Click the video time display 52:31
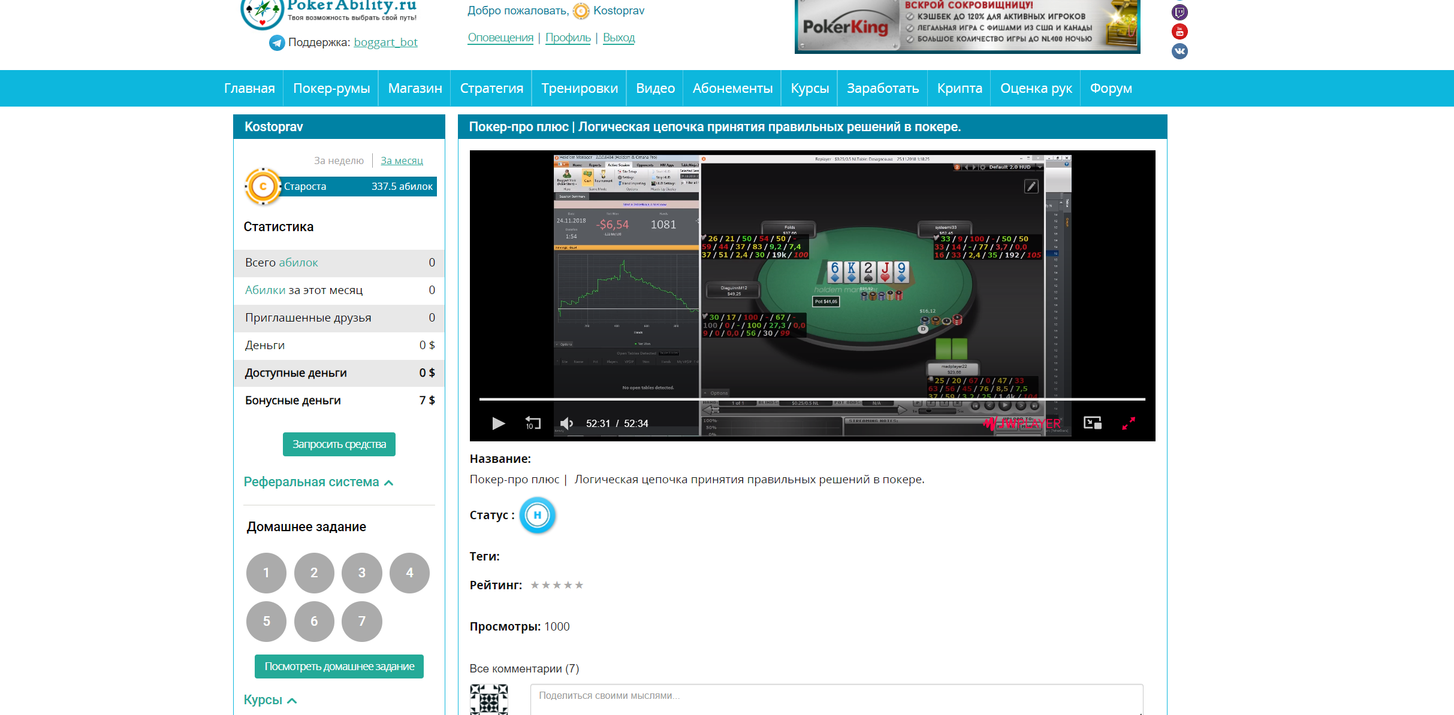This screenshot has height=715, width=1454. 598,423
